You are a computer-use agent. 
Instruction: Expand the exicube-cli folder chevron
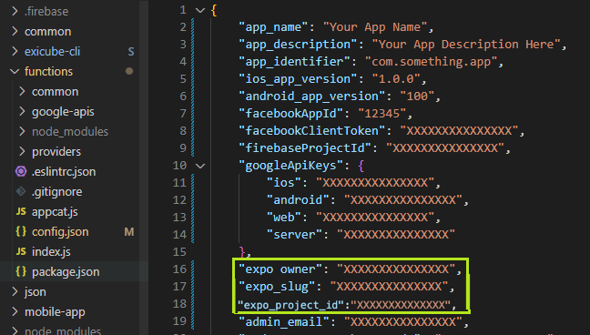click(x=15, y=51)
